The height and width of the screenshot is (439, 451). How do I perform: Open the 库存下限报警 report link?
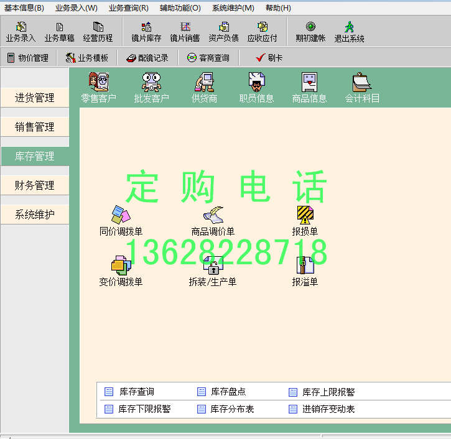pyautogui.click(x=137, y=409)
